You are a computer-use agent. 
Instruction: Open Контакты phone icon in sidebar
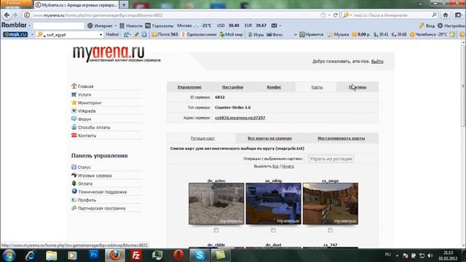click(x=74, y=135)
